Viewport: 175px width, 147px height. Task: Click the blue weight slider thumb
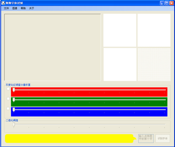coord(14,110)
